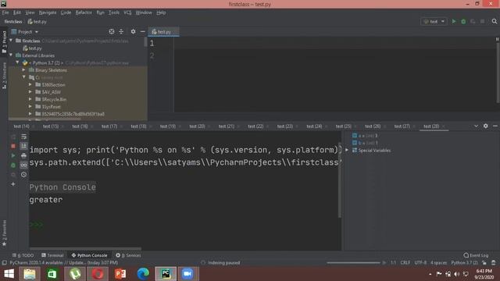
Task: Click the indexing progress bar
Action: pos(353,263)
